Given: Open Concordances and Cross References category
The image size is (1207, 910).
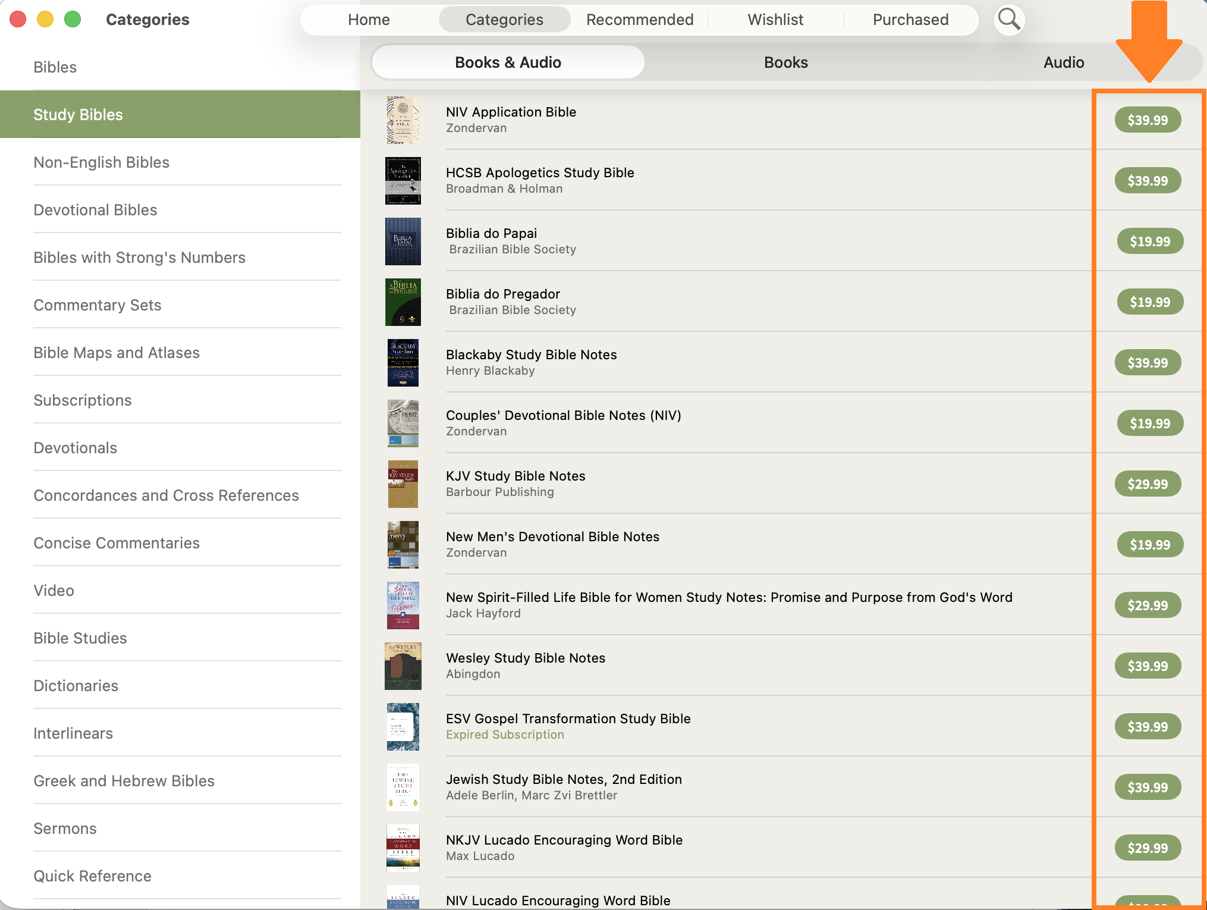Looking at the screenshot, I should click(180, 495).
